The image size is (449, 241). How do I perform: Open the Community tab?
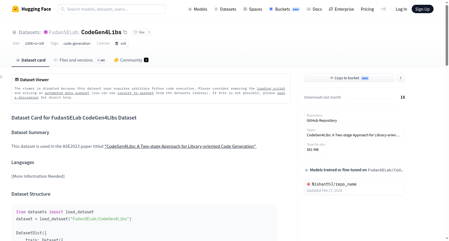tap(131, 60)
